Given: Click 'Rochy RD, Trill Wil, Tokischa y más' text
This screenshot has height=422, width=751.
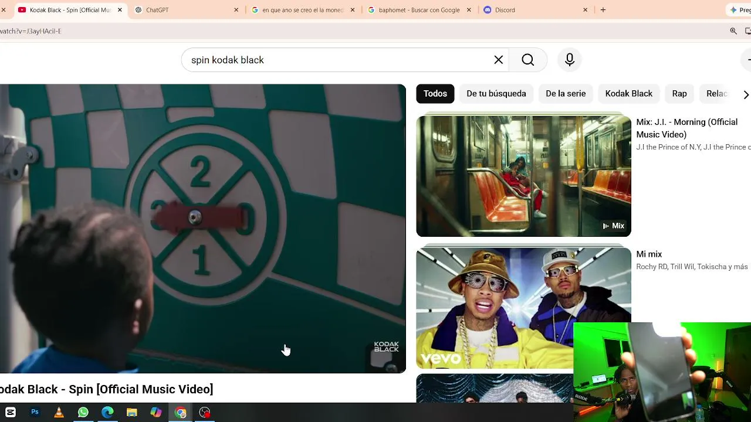Looking at the screenshot, I should click(692, 267).
